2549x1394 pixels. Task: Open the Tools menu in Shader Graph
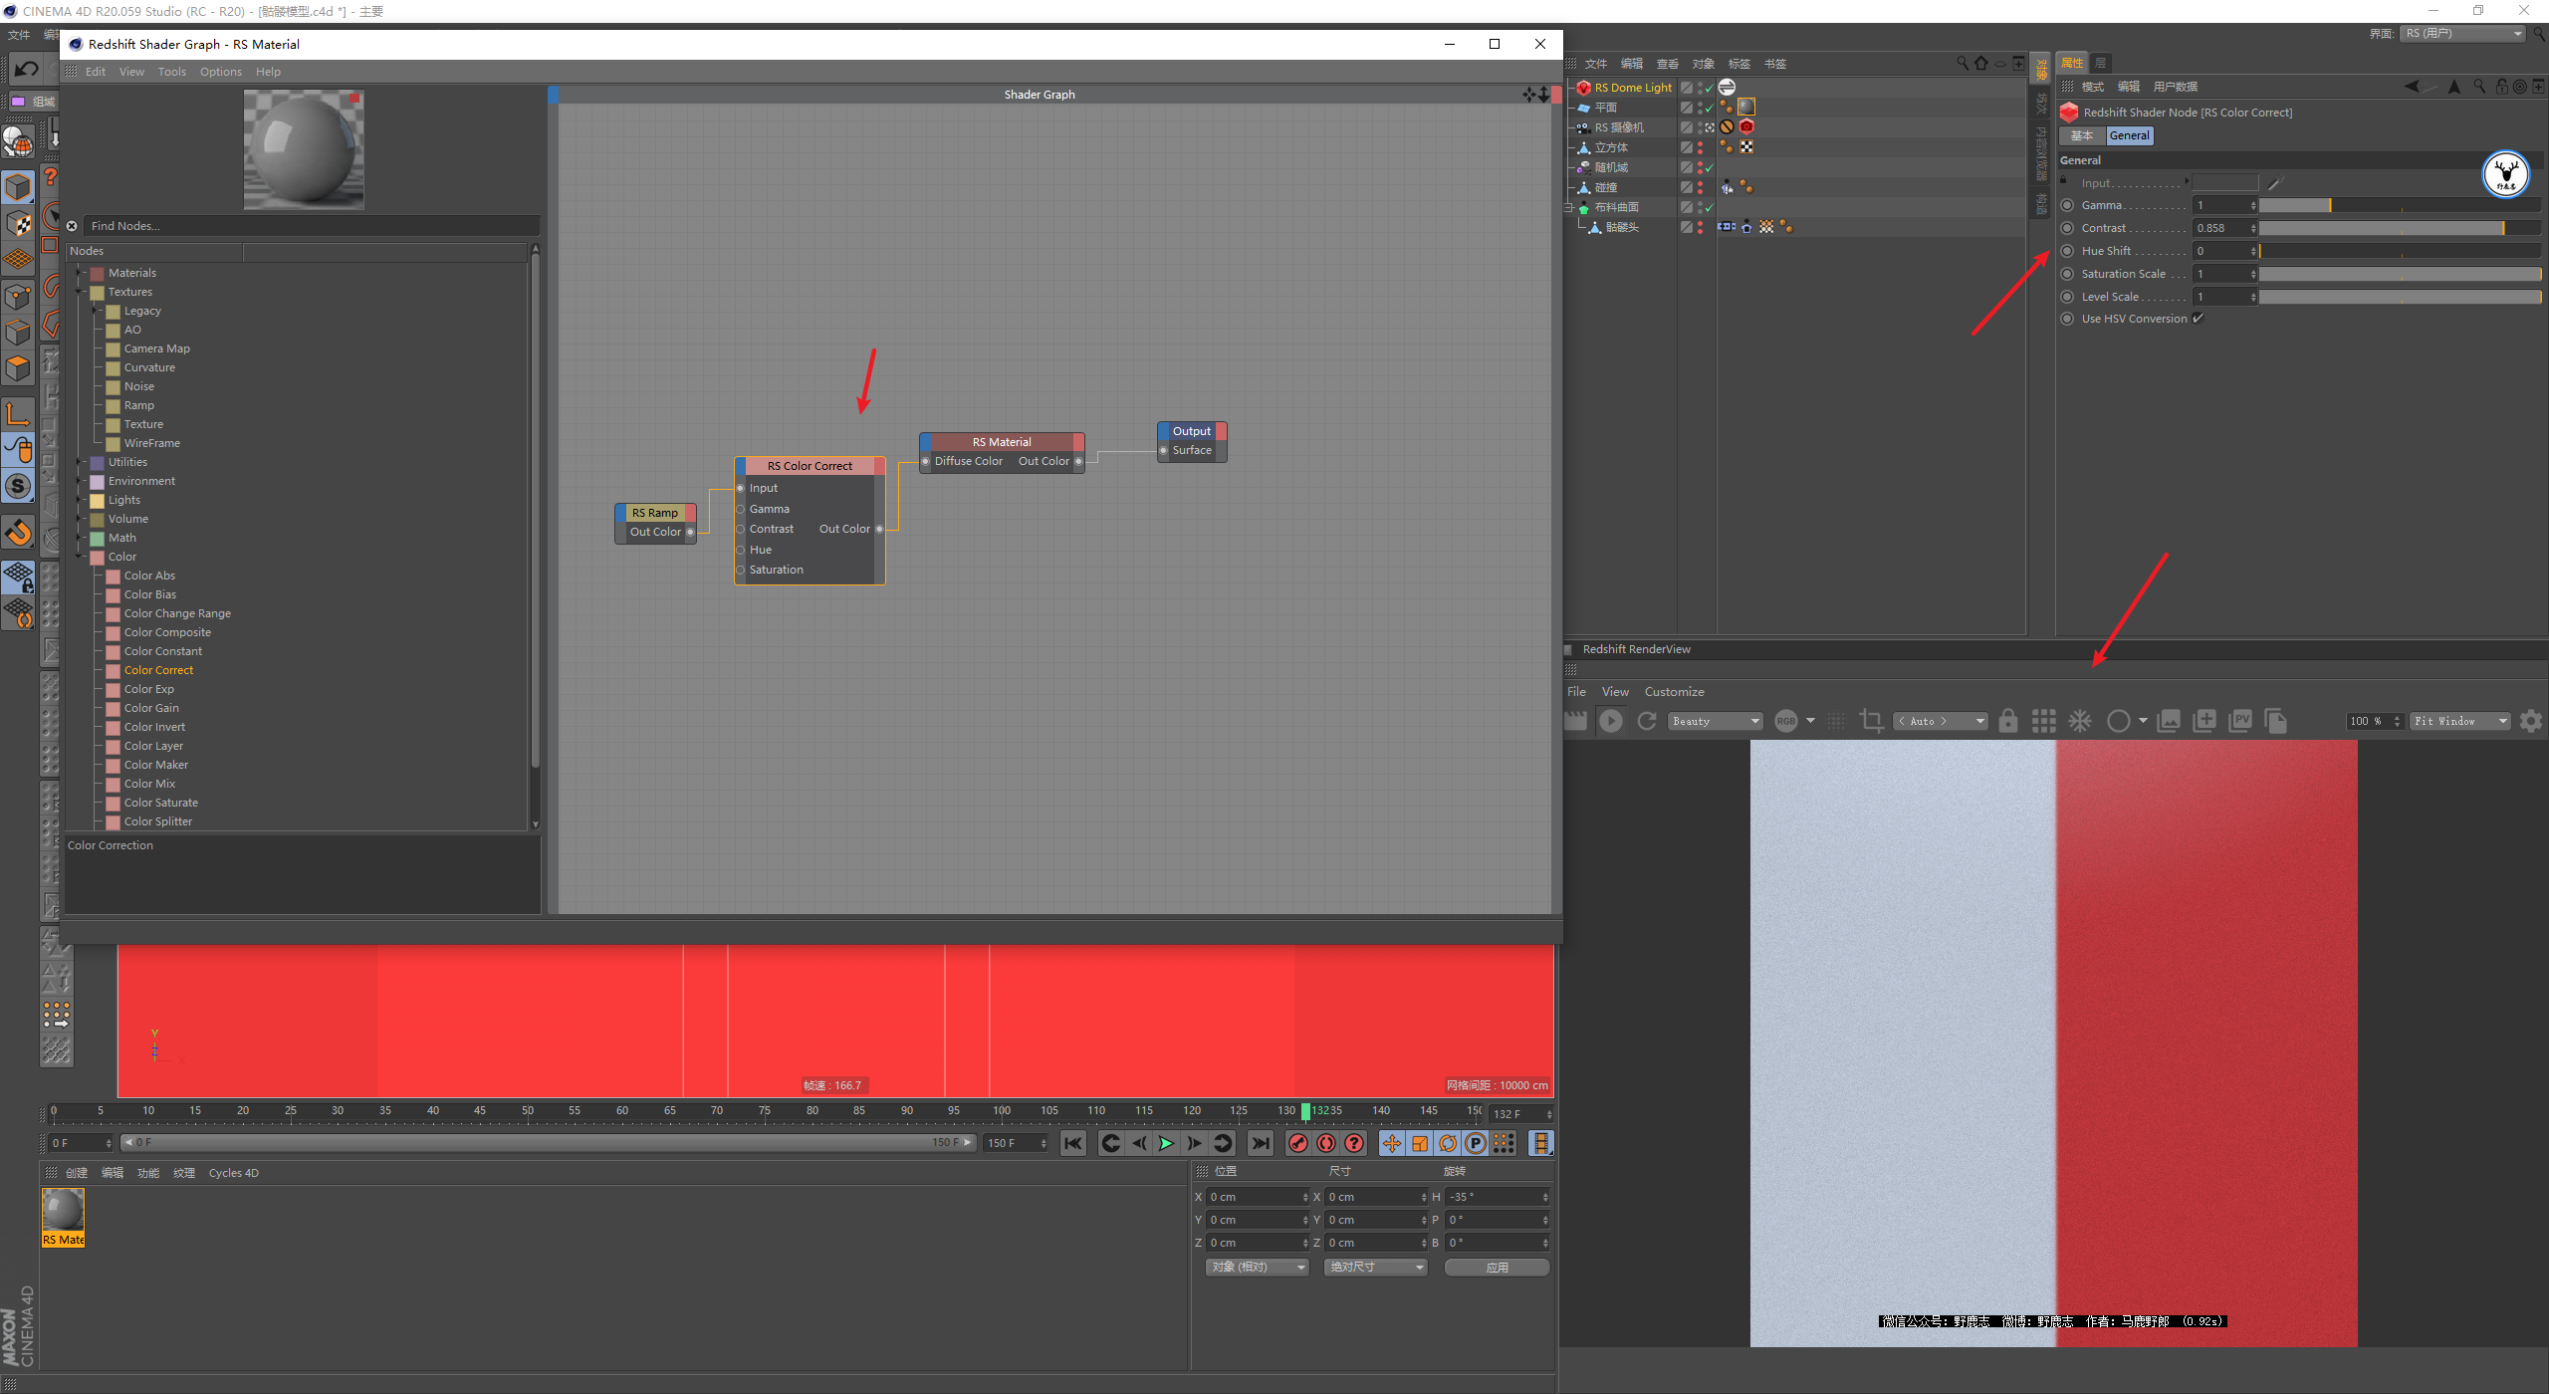click(x=171, y=72)
